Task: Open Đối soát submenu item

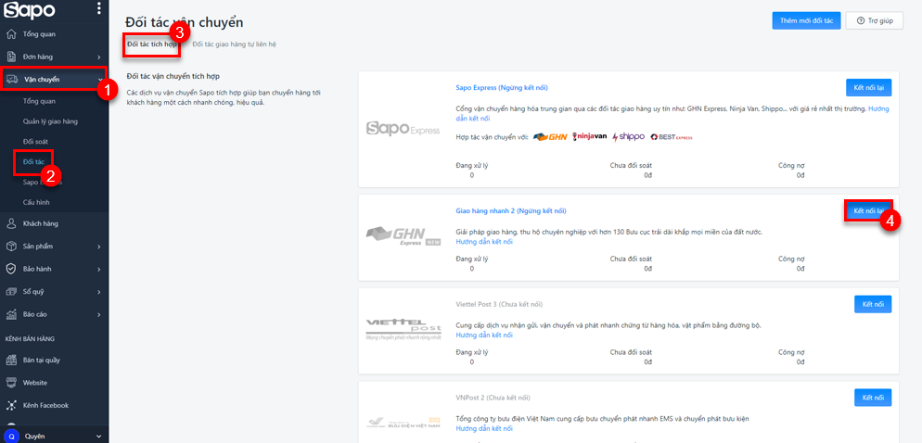Action: 35,142
